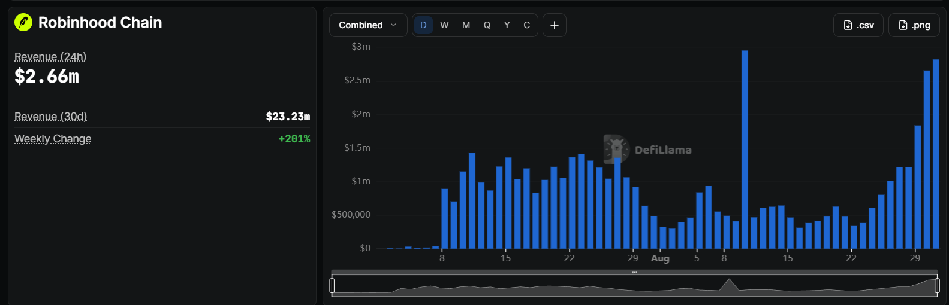Click the range slider top drag bar
Screen dimensions: 949x305
(634, 272)
